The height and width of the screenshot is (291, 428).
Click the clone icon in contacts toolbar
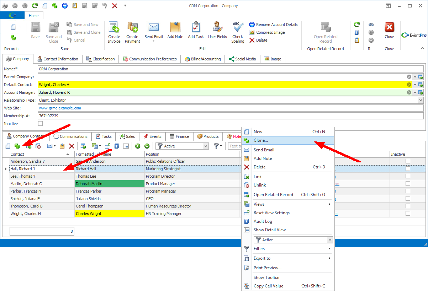(x=17, y=146)
